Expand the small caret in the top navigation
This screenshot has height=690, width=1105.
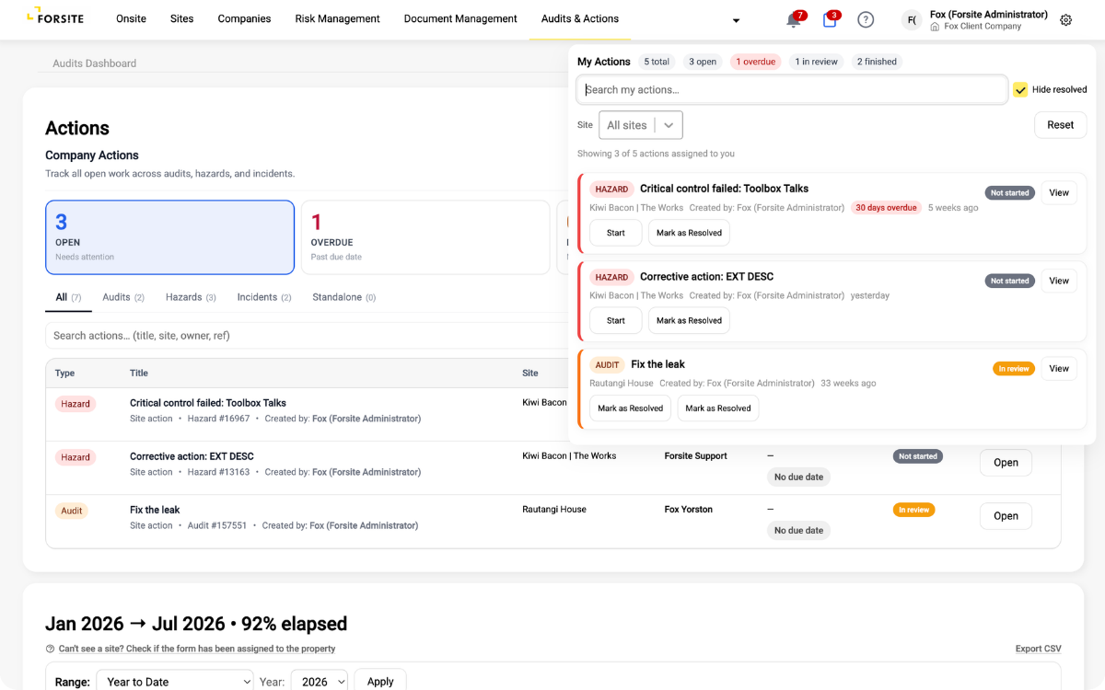[736, 20]
